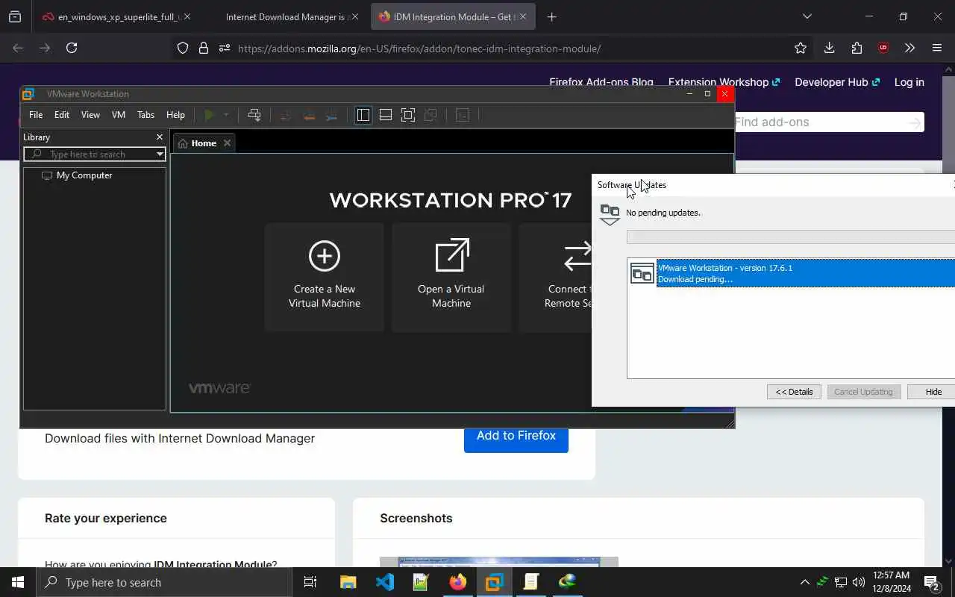955x597 pixels.
Task: Show more Firefox toolbar tools chevron
Action: (909, 48)
